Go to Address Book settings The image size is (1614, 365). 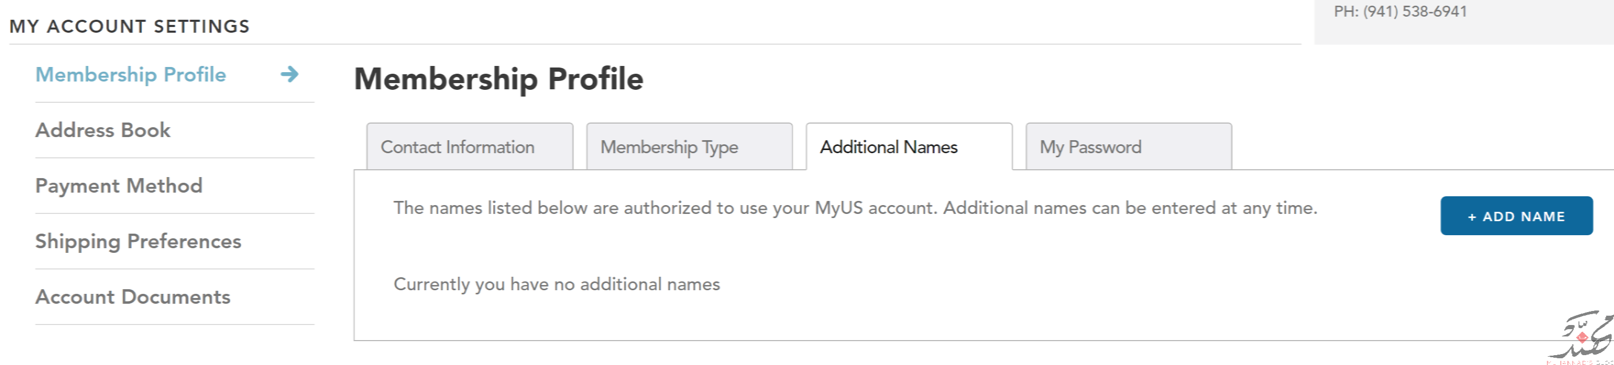click(103, 130)
